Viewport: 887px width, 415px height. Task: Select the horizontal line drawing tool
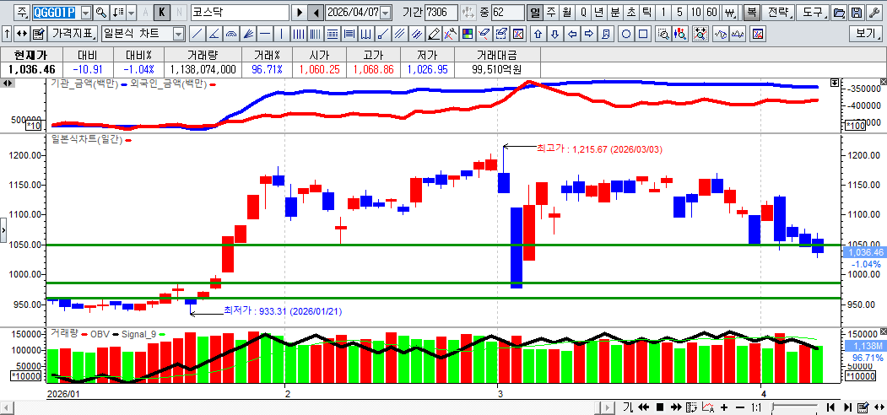(x=266, y=34)
